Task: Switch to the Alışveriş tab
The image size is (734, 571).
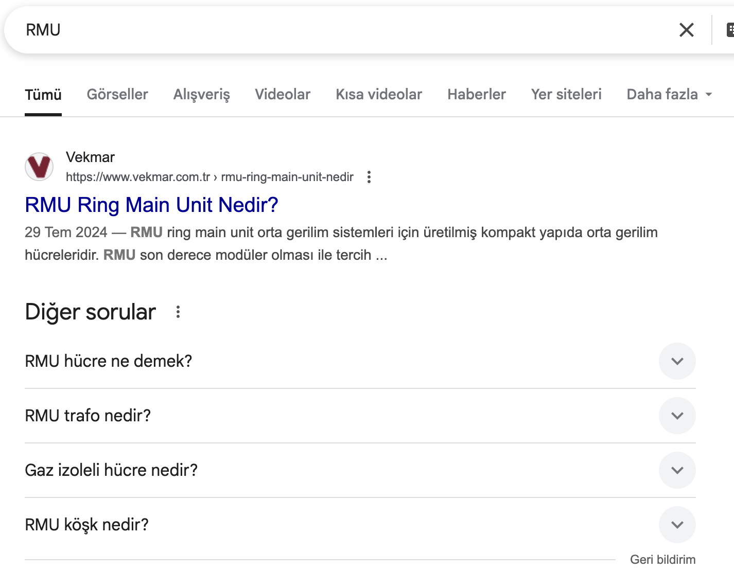Action: 201,95
